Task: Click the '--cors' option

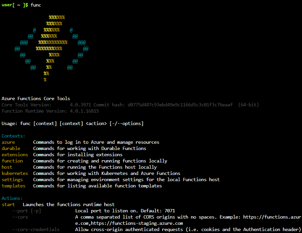Action: (x=20, y=217)
